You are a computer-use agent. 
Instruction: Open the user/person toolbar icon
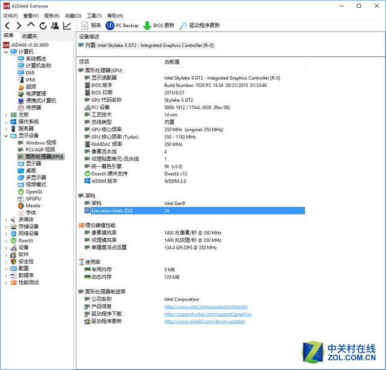[55, 25]
